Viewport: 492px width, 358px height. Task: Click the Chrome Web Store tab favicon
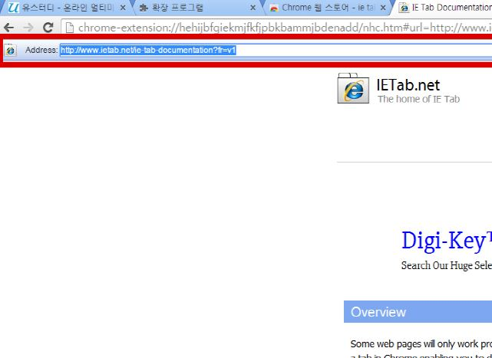point(274,8)
